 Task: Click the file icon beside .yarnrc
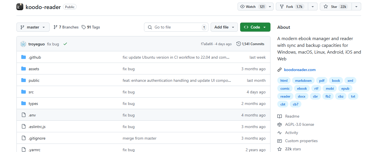[24, 150]
